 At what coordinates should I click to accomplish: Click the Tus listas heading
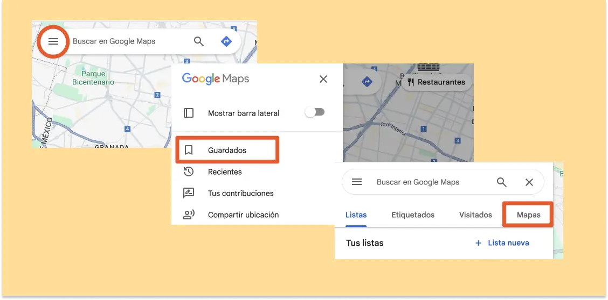tap(364, 243)
